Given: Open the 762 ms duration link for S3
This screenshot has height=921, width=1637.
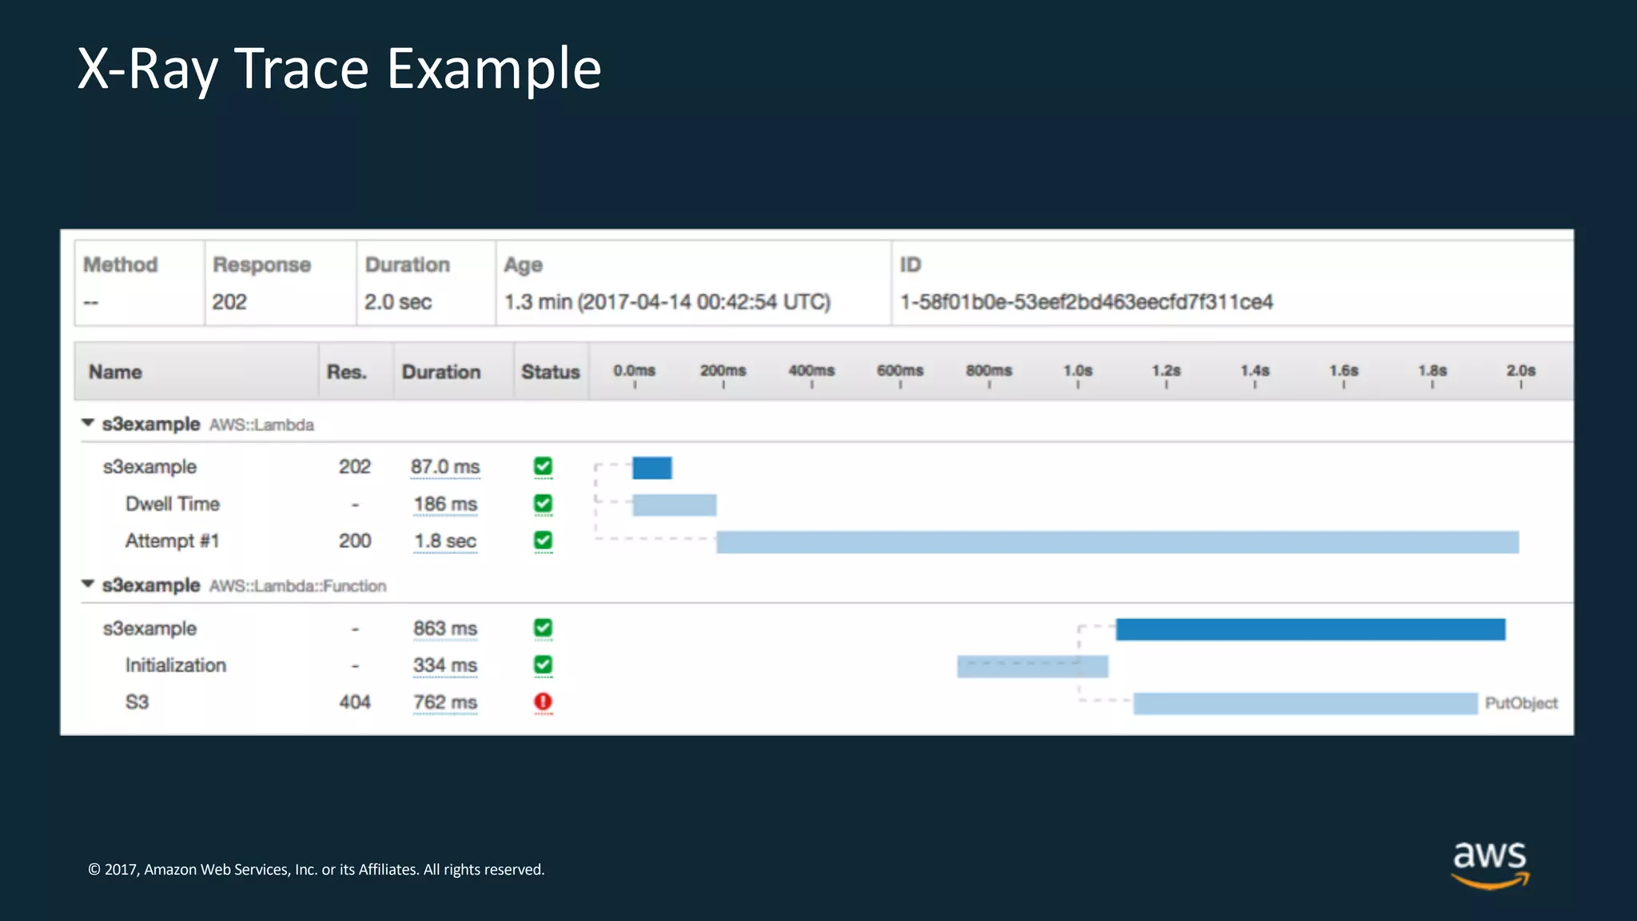Looking at the screenshot, I should click(x=444, y=703).
